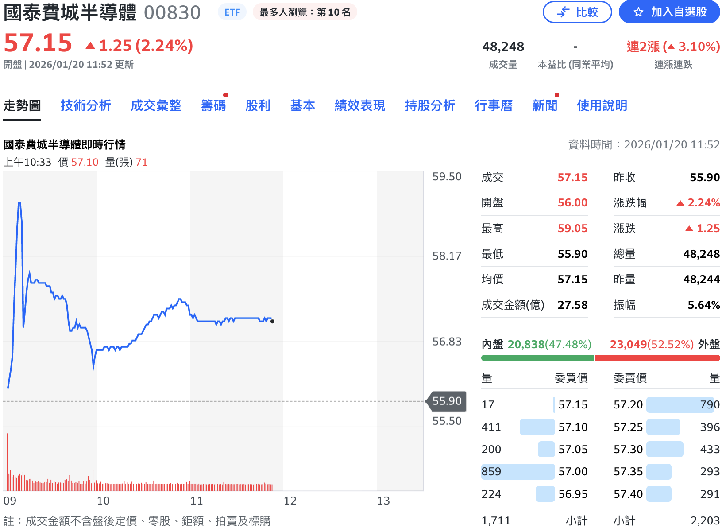The width and height of the screenshot is (726, 528).
Task: Click the 最多人瀏覽：第10名 badge
Action: (304, 12)
